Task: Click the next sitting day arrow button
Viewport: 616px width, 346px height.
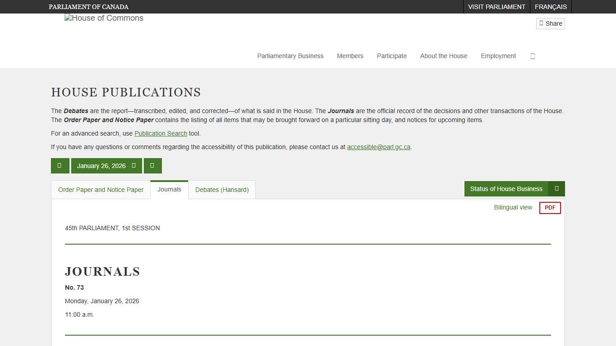Action: tap(152, 166)
